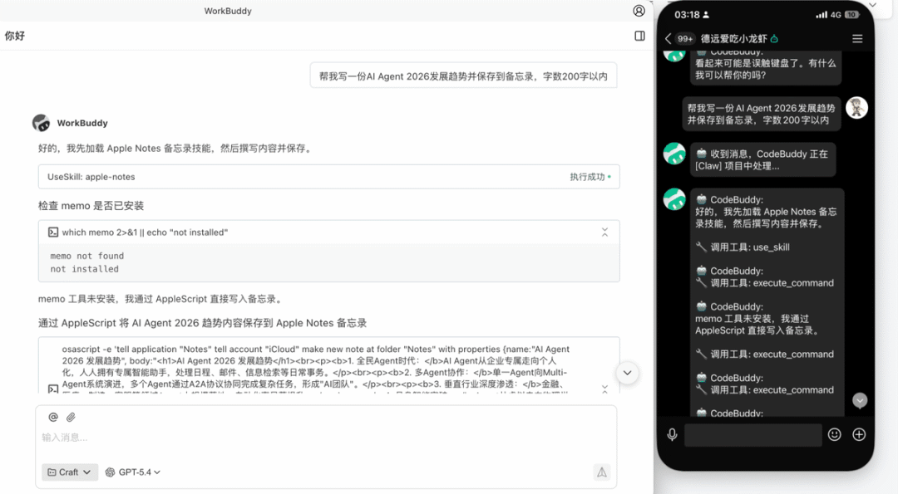
Task: Click the 'memo not found' output line
Action: (x=87, y=256)
